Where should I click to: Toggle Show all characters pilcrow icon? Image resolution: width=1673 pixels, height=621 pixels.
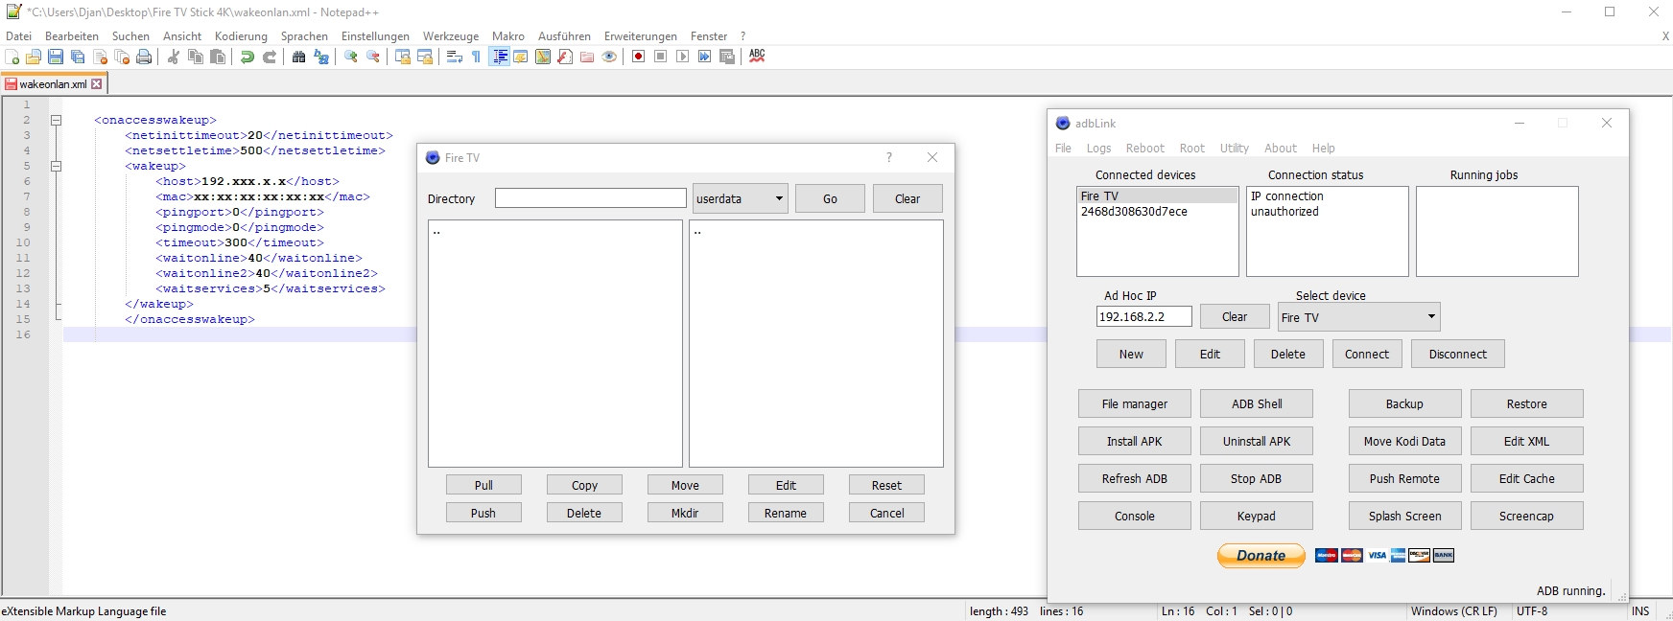tap(477, 57)
